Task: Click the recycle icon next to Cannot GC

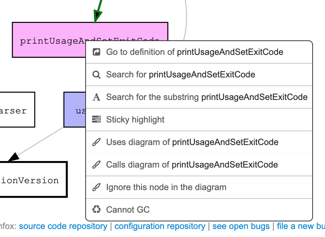Action: tap(96, 209)
